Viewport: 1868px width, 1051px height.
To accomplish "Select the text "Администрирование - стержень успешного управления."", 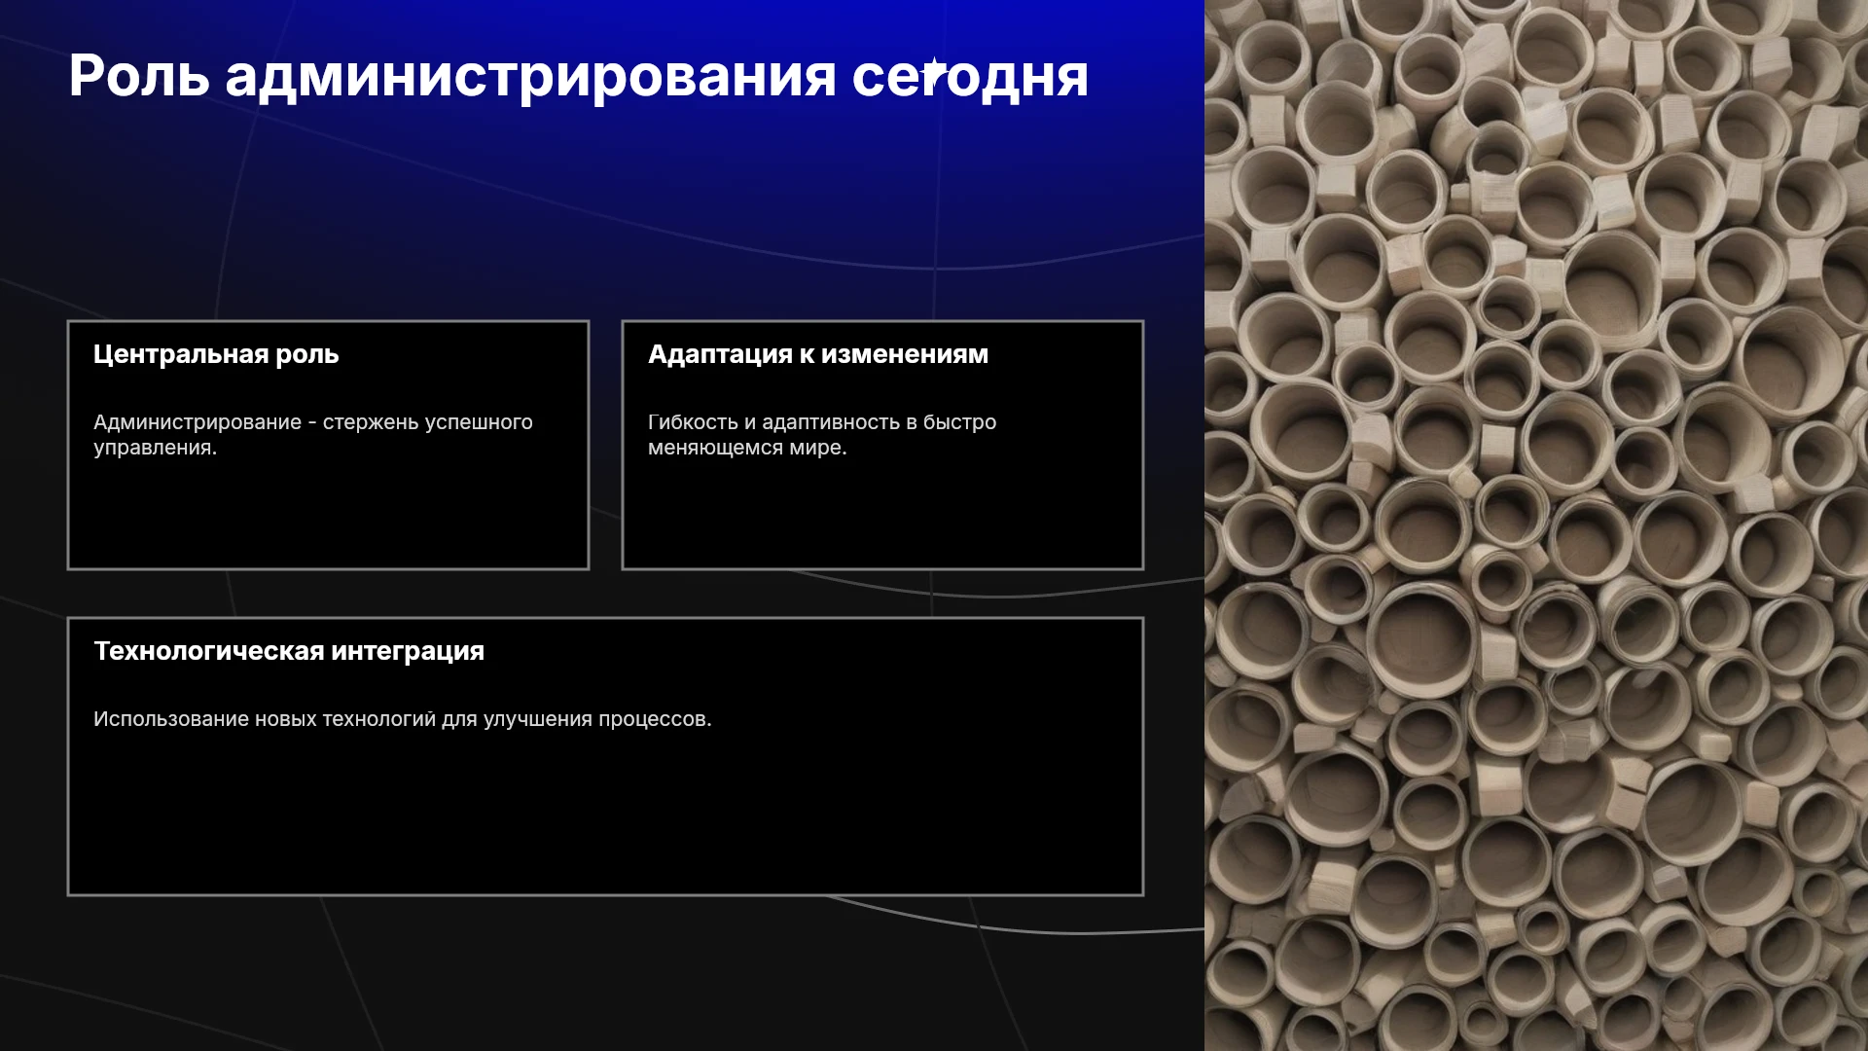I will pos(313,435).
